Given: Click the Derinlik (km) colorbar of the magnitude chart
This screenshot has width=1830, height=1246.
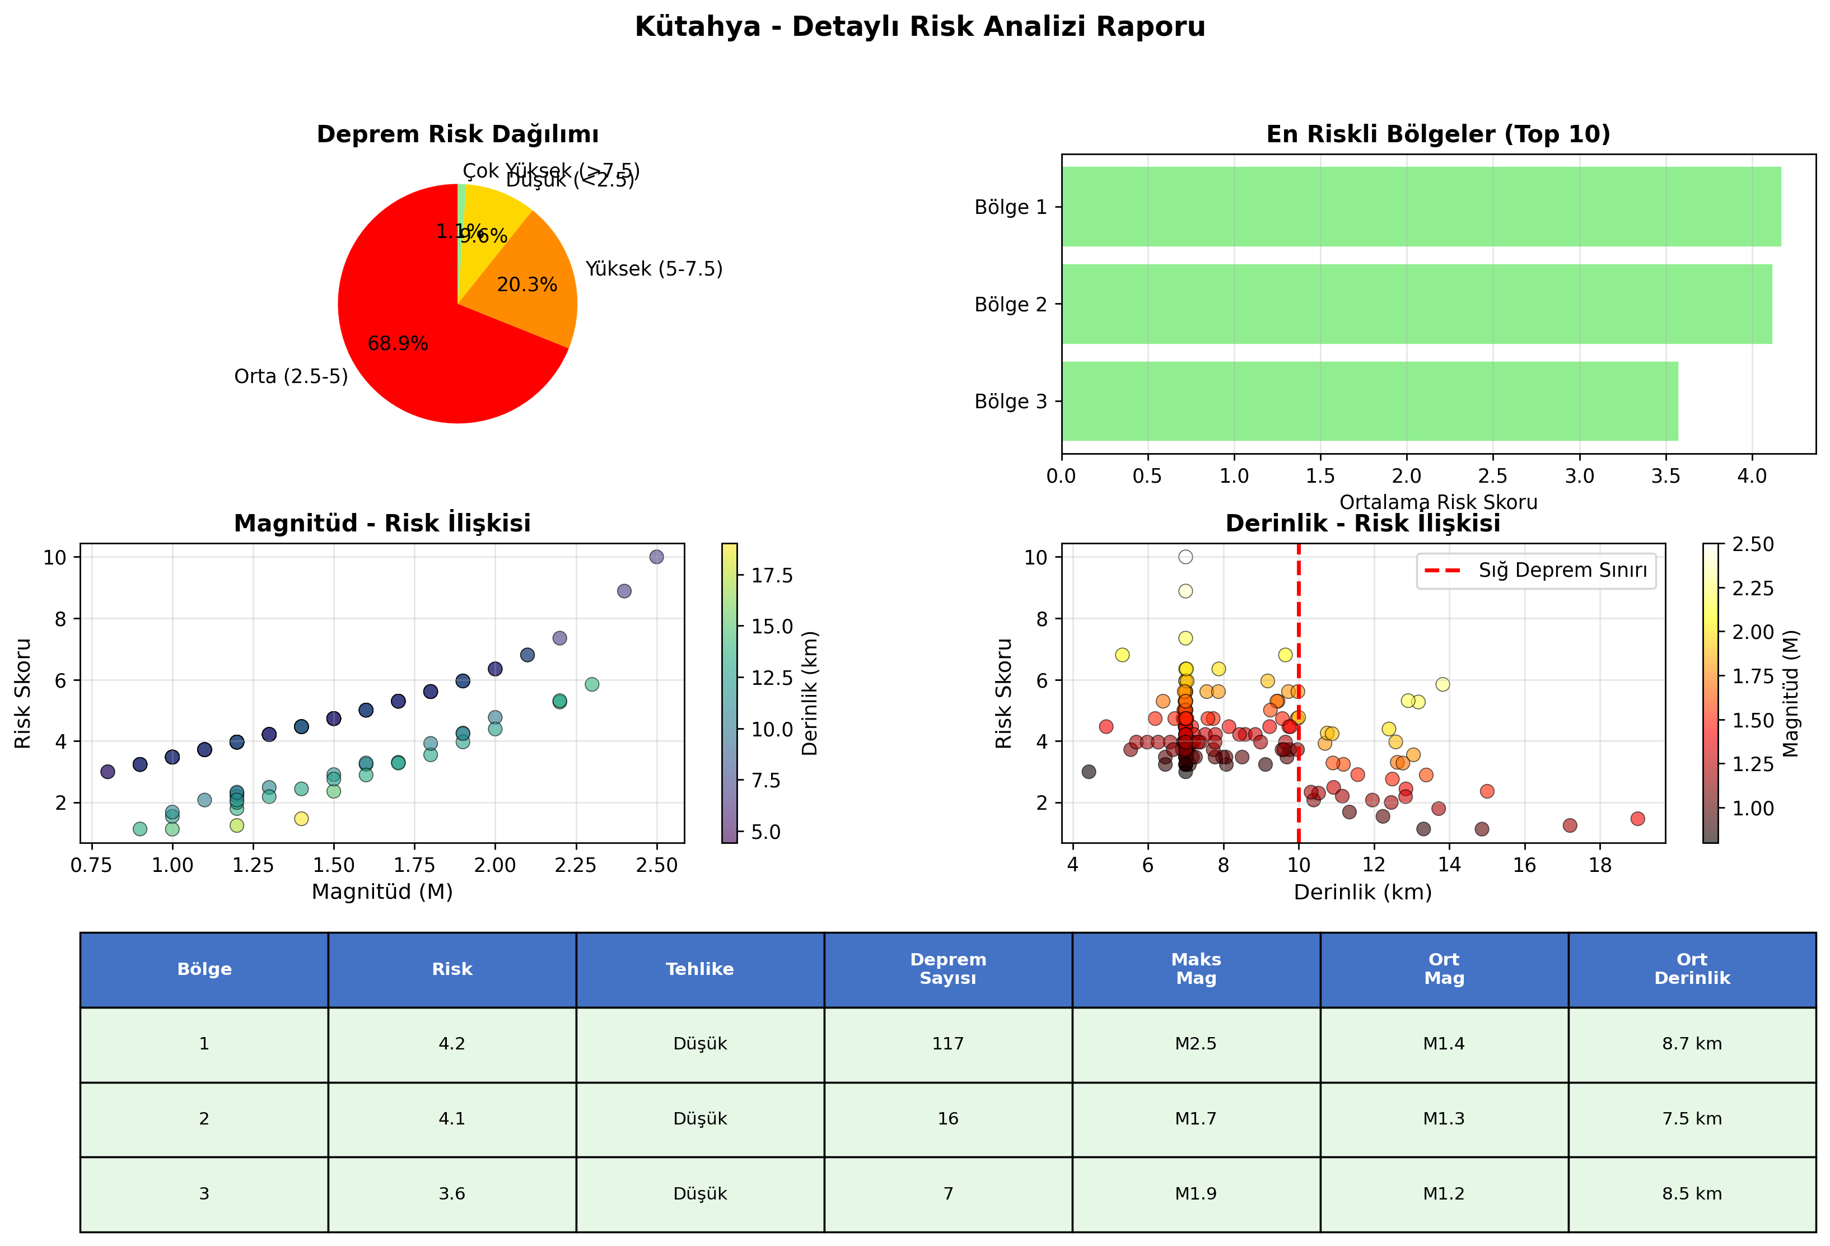Looking at the screenshot, I should [730, 693].
